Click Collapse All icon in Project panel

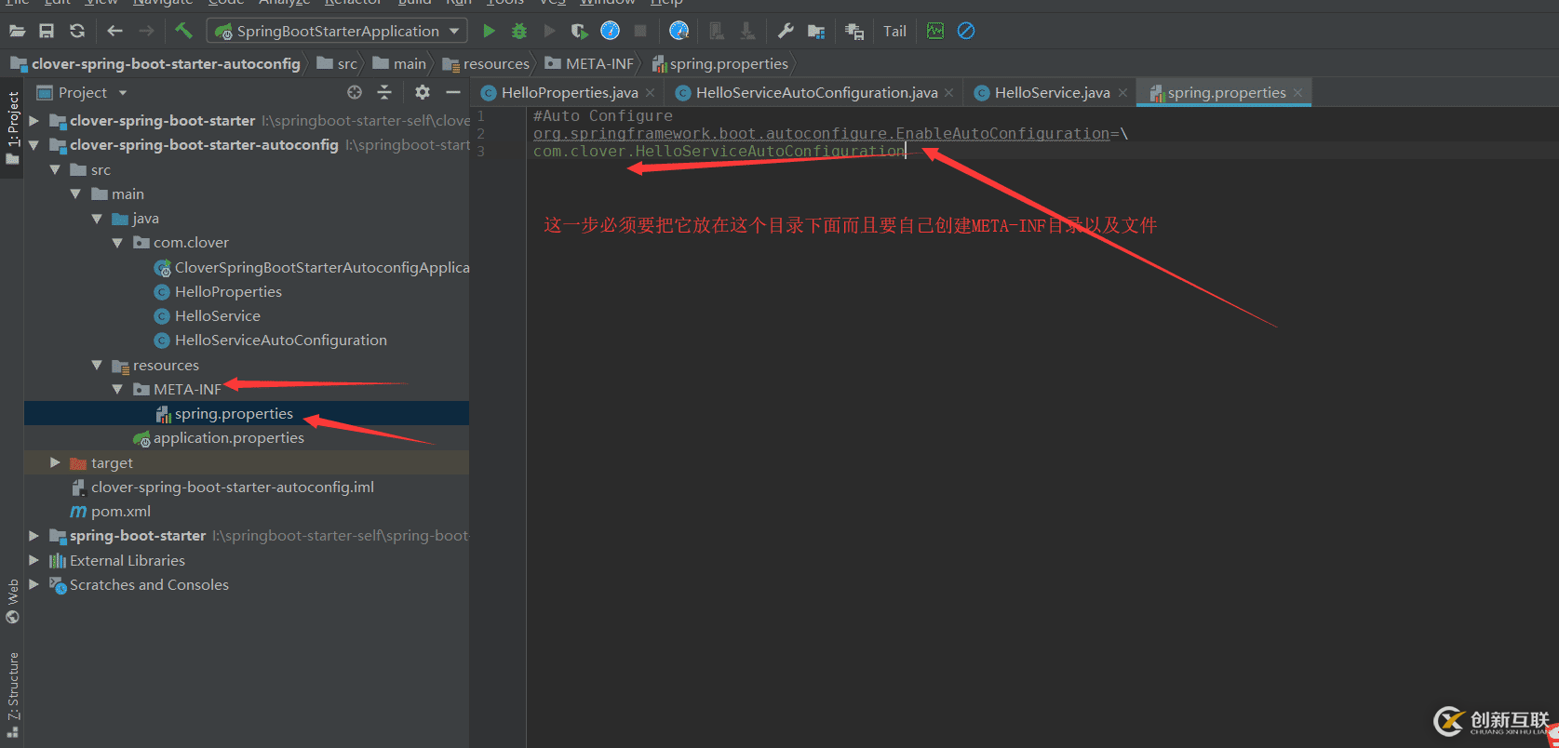point(384,92)
